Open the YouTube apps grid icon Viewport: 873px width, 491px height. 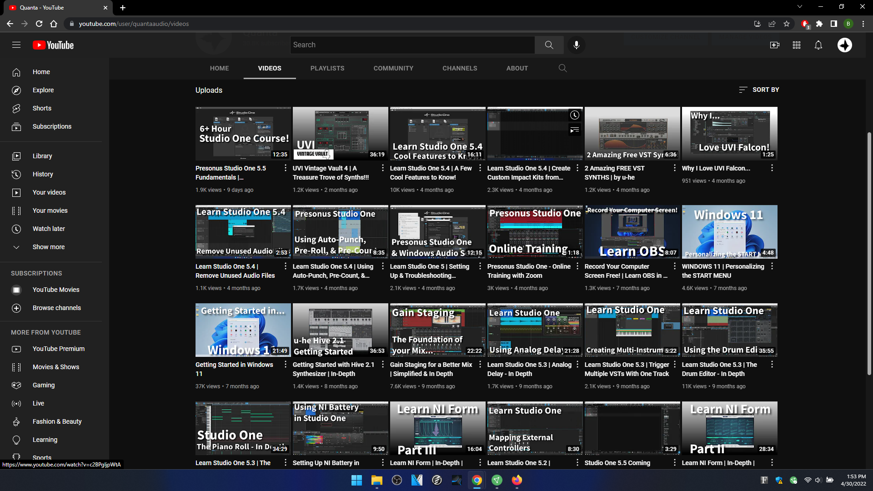[796, 45]
